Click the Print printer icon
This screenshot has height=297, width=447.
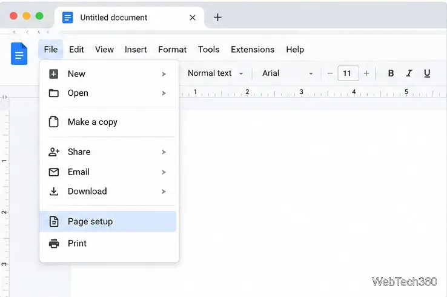[x=54, y=244]
